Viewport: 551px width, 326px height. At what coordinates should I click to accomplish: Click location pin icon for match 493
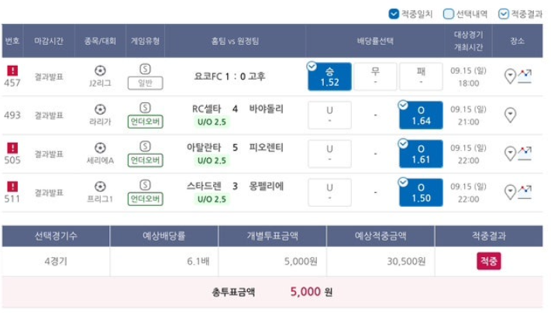pos(510,115)
